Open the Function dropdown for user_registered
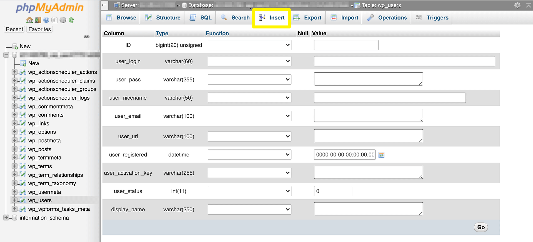This screenshot has width=533, height=242. click(x=249, y=155)
